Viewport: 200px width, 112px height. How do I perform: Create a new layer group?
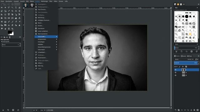click(179, 110)
